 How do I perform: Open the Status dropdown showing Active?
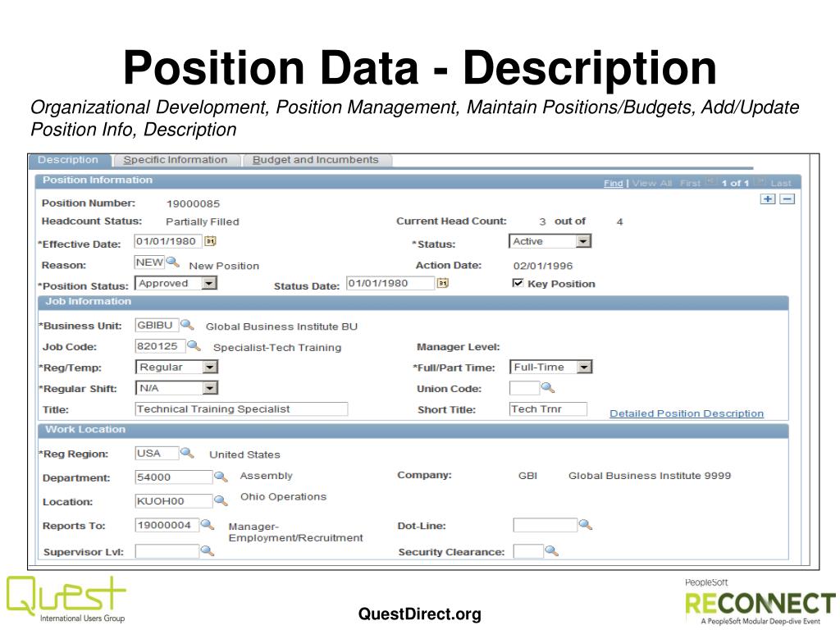click(x=550, y=241)
